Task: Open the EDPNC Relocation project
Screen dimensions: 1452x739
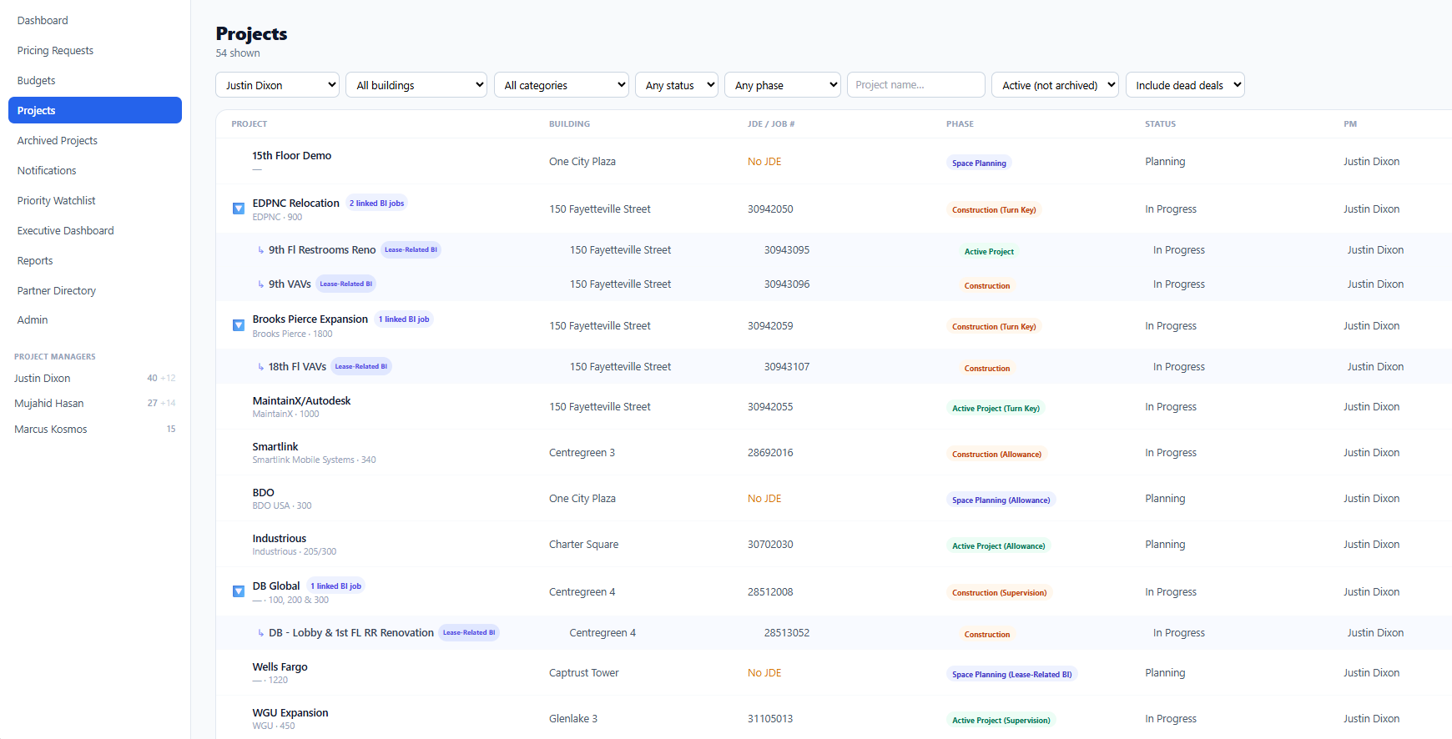Action: click(296, 203)
